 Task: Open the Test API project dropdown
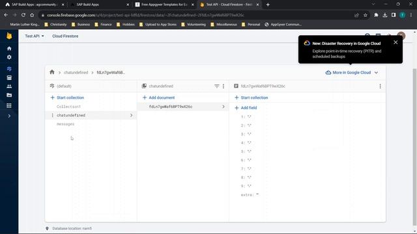pos(35,36)
